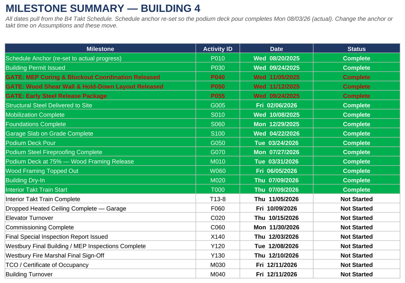Click activity ID 'S060'
This screenshot has width=405, height=283.
(x=218, y=124)
